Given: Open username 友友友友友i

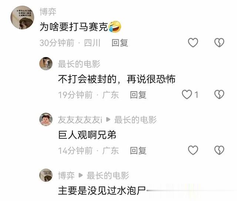Looking at the screenshot, I should pos(80,120).
